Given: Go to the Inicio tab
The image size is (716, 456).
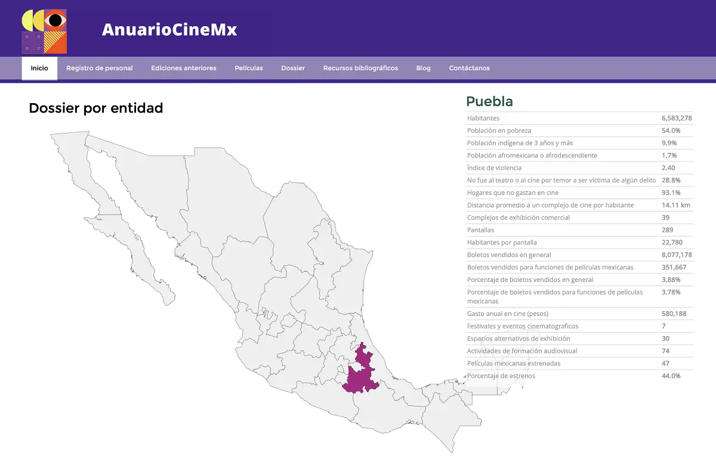Looking at the screenshot, I should click(39, 68).
